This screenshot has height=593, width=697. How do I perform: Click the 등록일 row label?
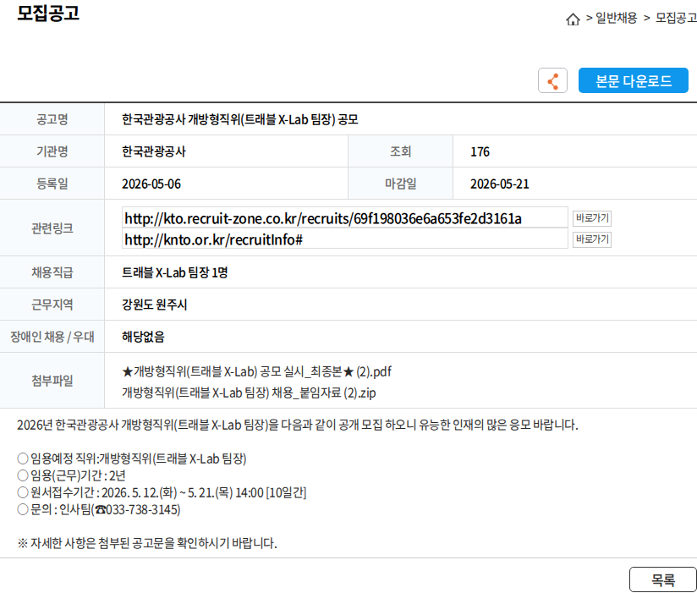pos(52,184)
